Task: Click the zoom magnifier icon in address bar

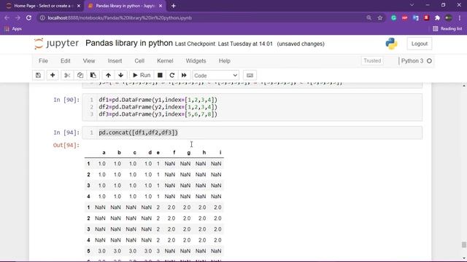Action: (x=368, y=17)
